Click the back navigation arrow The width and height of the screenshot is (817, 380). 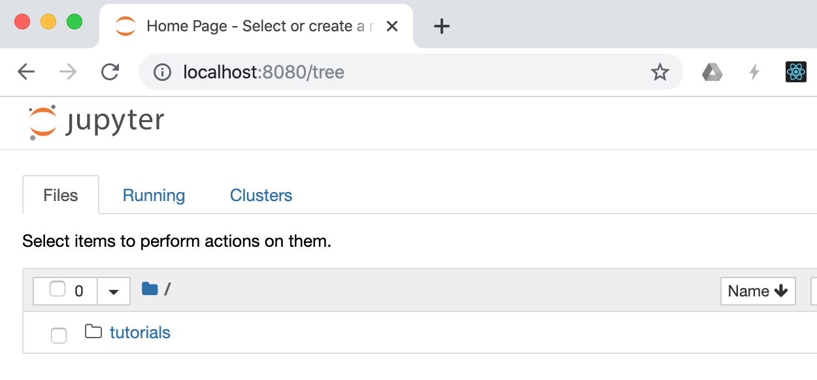[25, 72]
